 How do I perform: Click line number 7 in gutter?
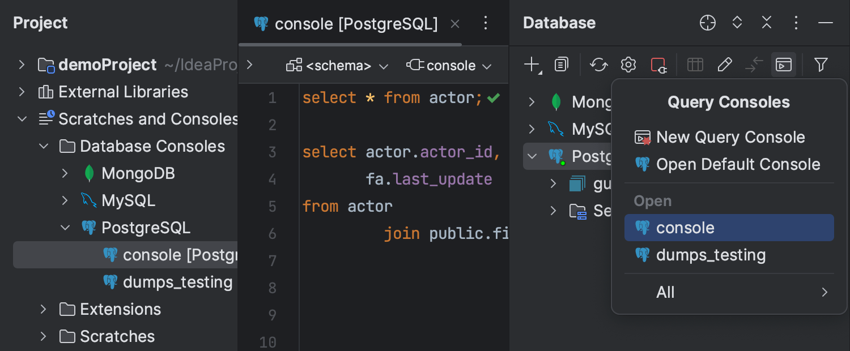click(271, 261)
